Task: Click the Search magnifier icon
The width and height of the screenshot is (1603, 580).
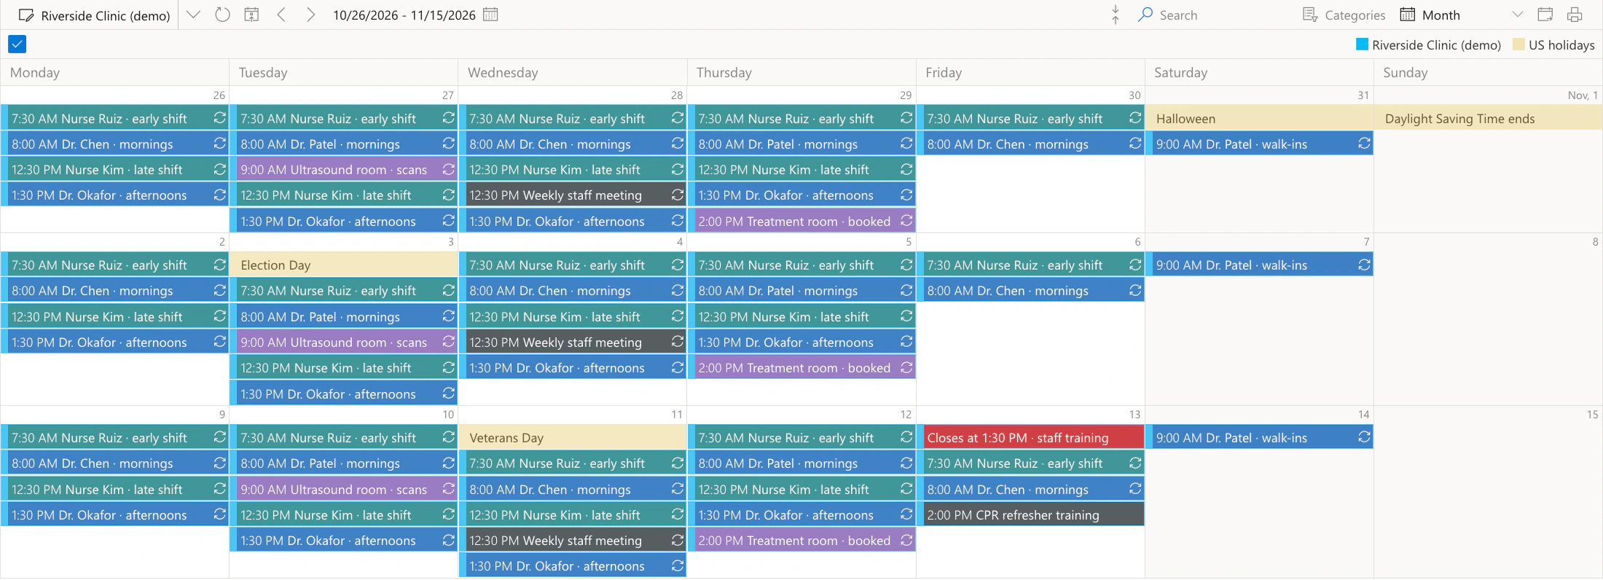Action: (x=1145, y=15)
